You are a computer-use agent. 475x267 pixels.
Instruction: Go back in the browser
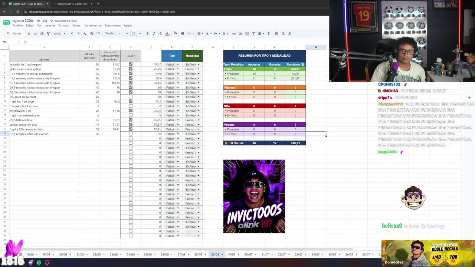[4, 11]
